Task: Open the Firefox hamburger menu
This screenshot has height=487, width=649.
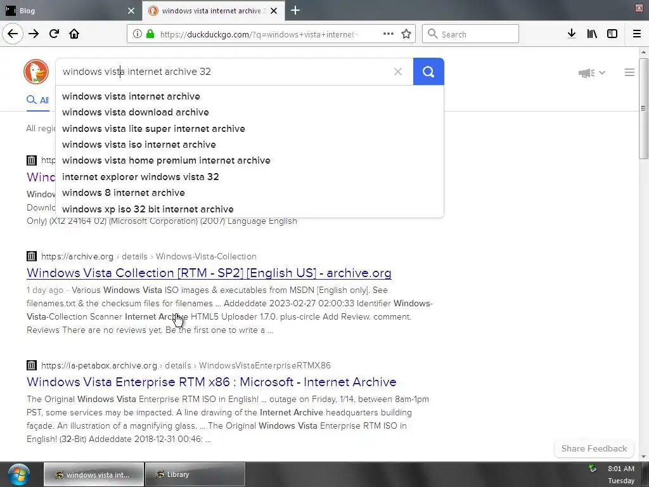Action: tap(637, 34)
